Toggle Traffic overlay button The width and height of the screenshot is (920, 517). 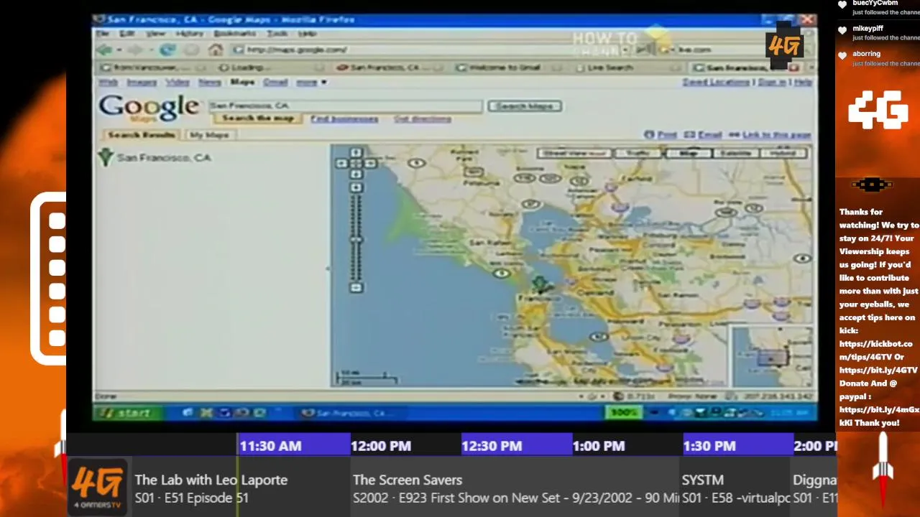638,154
